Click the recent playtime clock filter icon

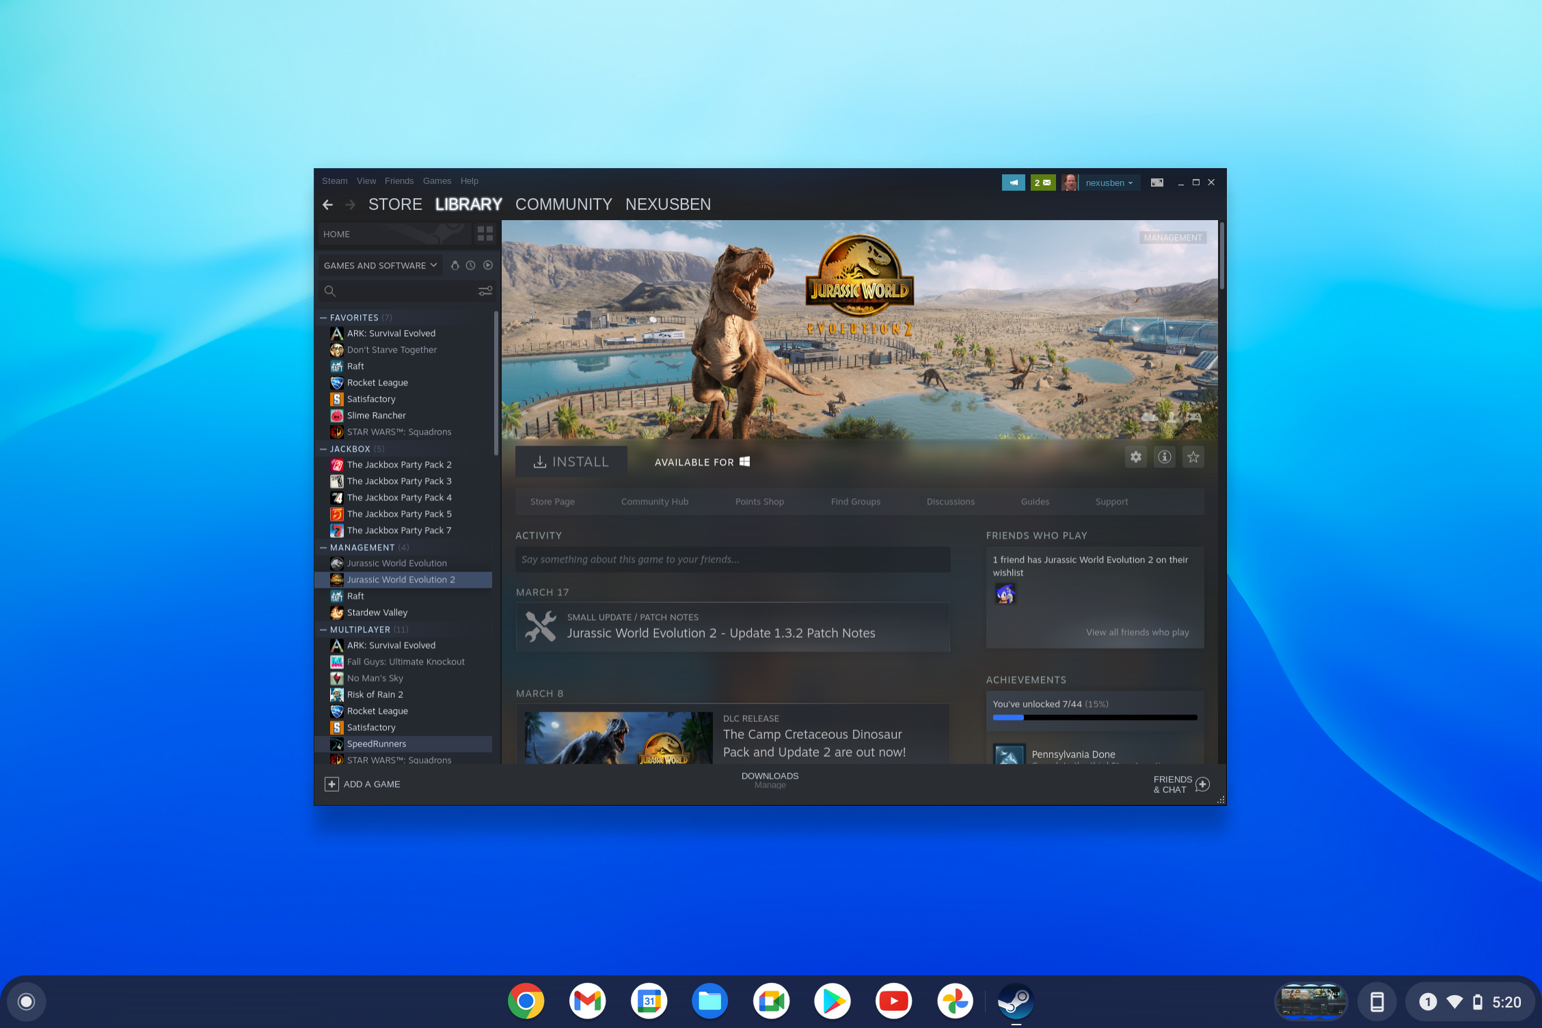pos(471,265)
